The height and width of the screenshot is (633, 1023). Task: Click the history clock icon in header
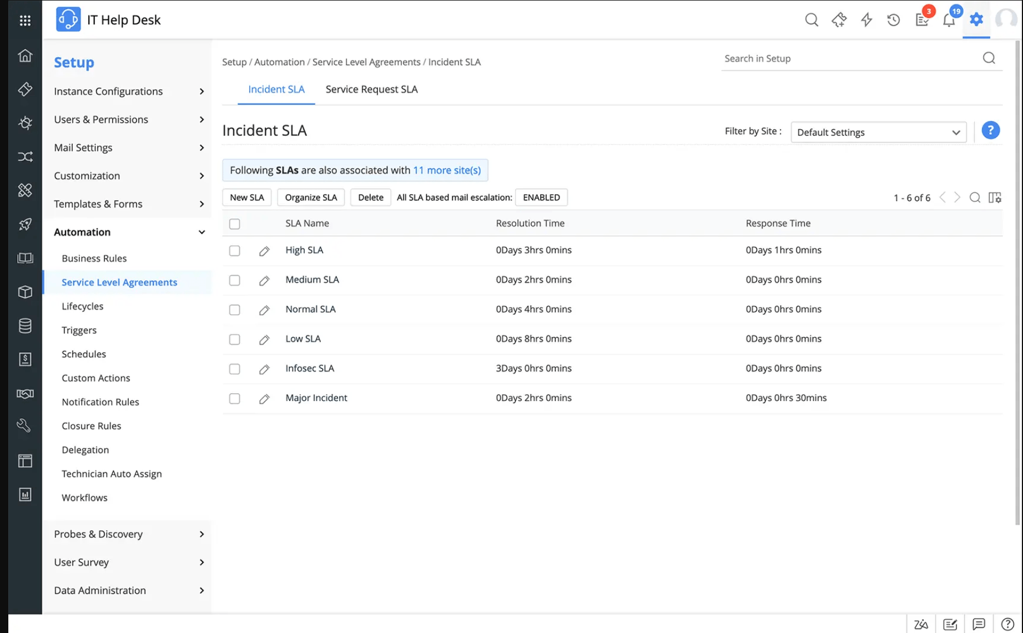point(893,21)
